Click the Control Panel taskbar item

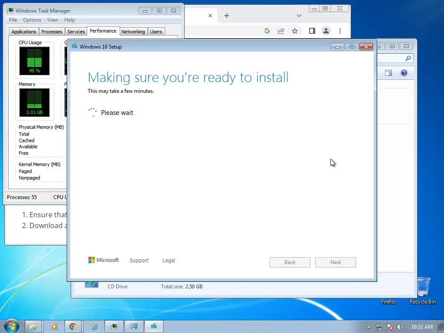[134, 326]
